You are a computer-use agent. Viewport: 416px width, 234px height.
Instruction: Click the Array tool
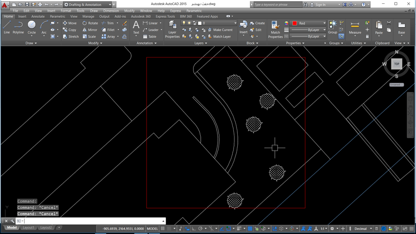coord(108,36)
